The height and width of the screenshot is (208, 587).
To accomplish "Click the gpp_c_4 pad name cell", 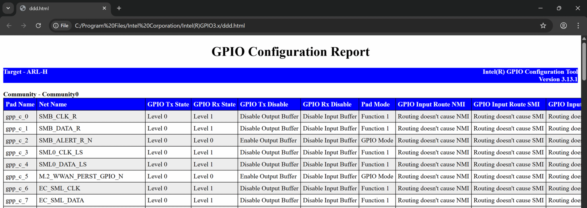I will [x=20, y=164].
